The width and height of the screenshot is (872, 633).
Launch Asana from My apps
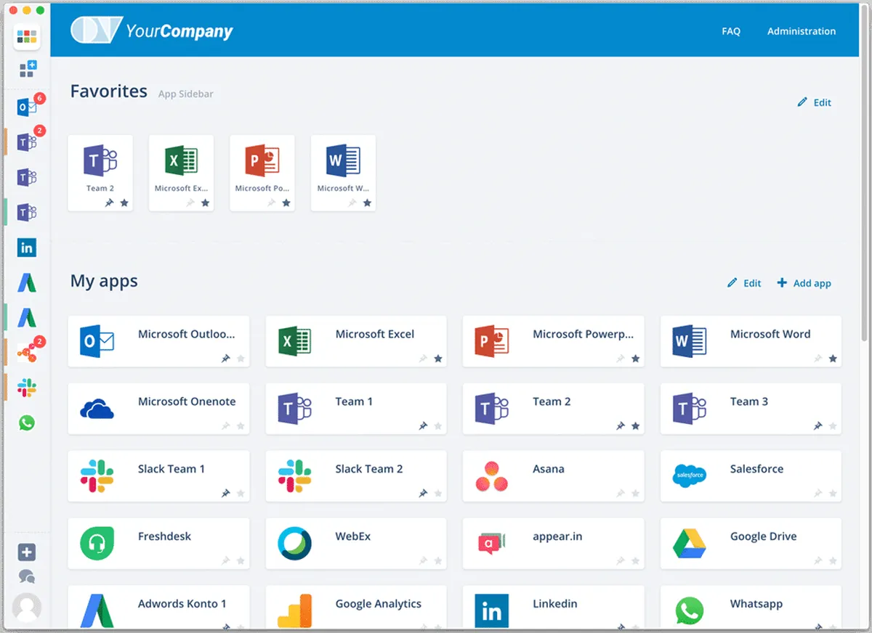coord(554,476)
